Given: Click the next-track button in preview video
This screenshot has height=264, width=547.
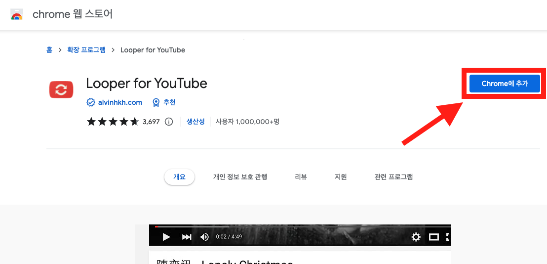Looking at the screenshot, I should (187, 237).
